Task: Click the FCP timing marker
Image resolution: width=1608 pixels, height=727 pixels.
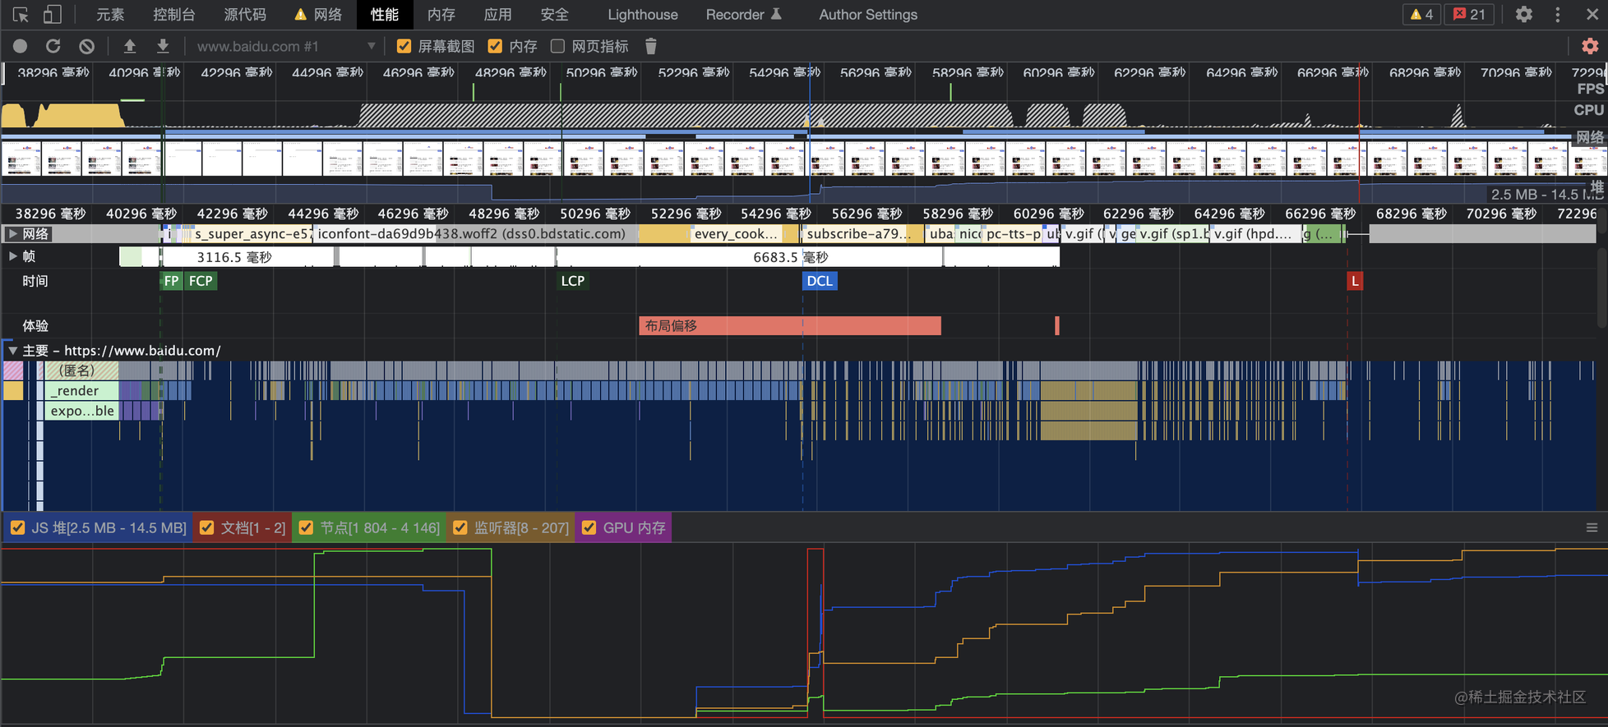Action: tap(201, 281)
